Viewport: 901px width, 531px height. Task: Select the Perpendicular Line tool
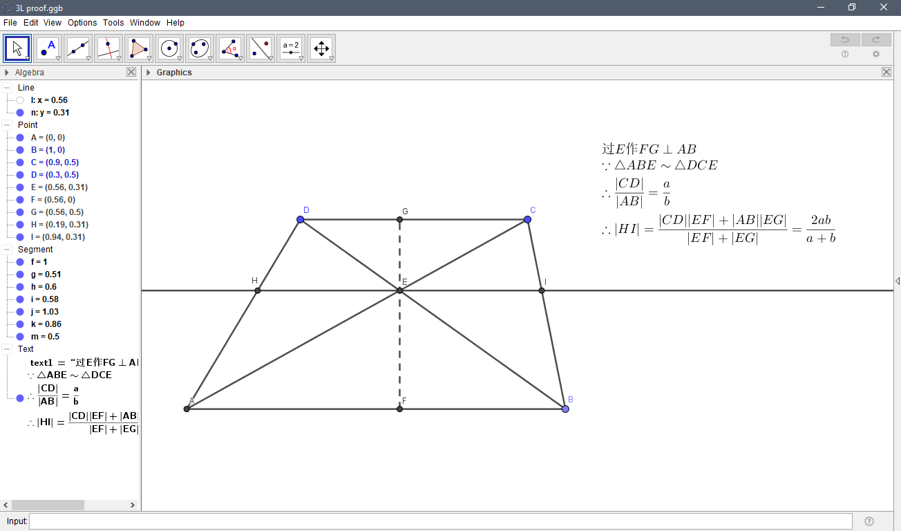(x=108, y=48)
